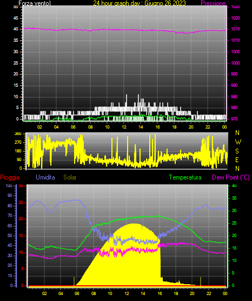Click the S wind direction letter
Image resolution: width=252 pixels, height=301 pixels.
coord(237,151)
